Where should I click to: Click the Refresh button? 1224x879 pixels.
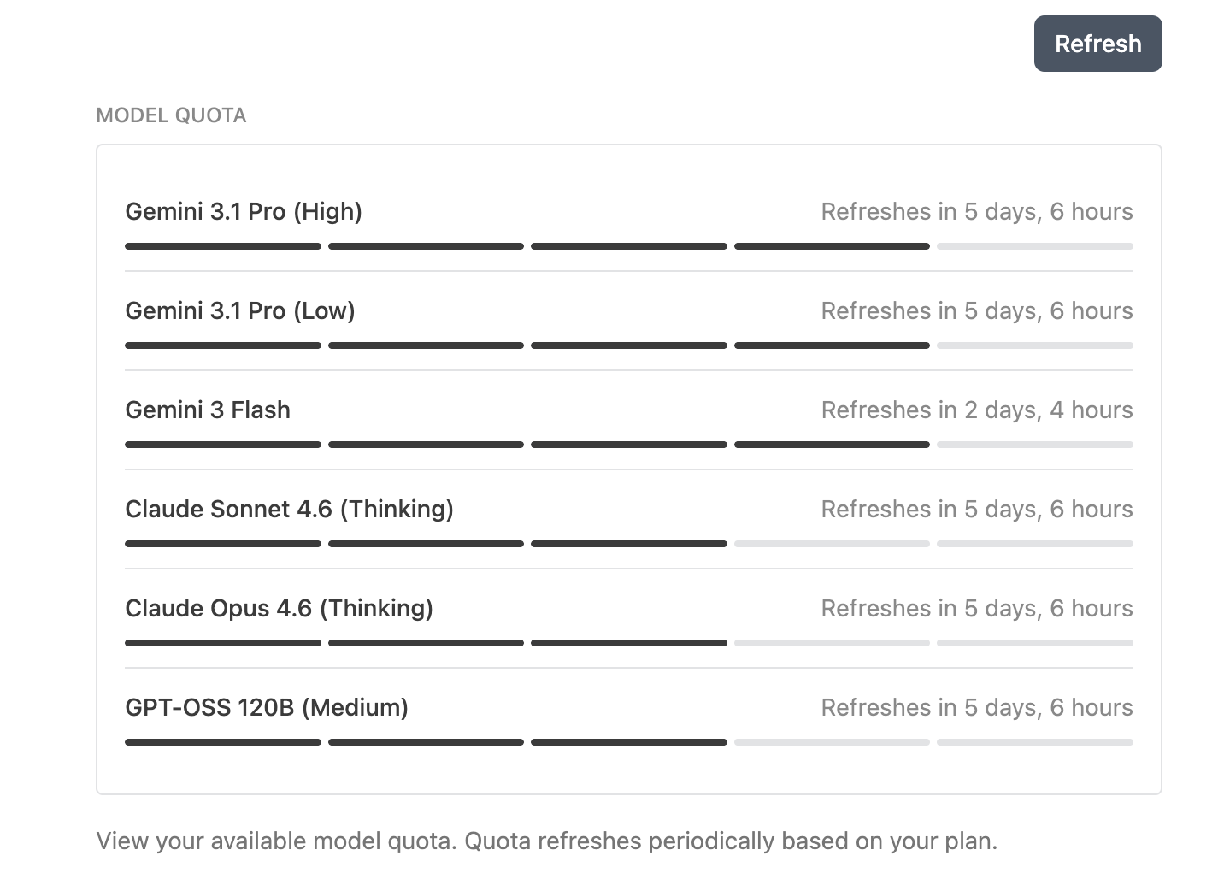click(x=1097, y=44)
